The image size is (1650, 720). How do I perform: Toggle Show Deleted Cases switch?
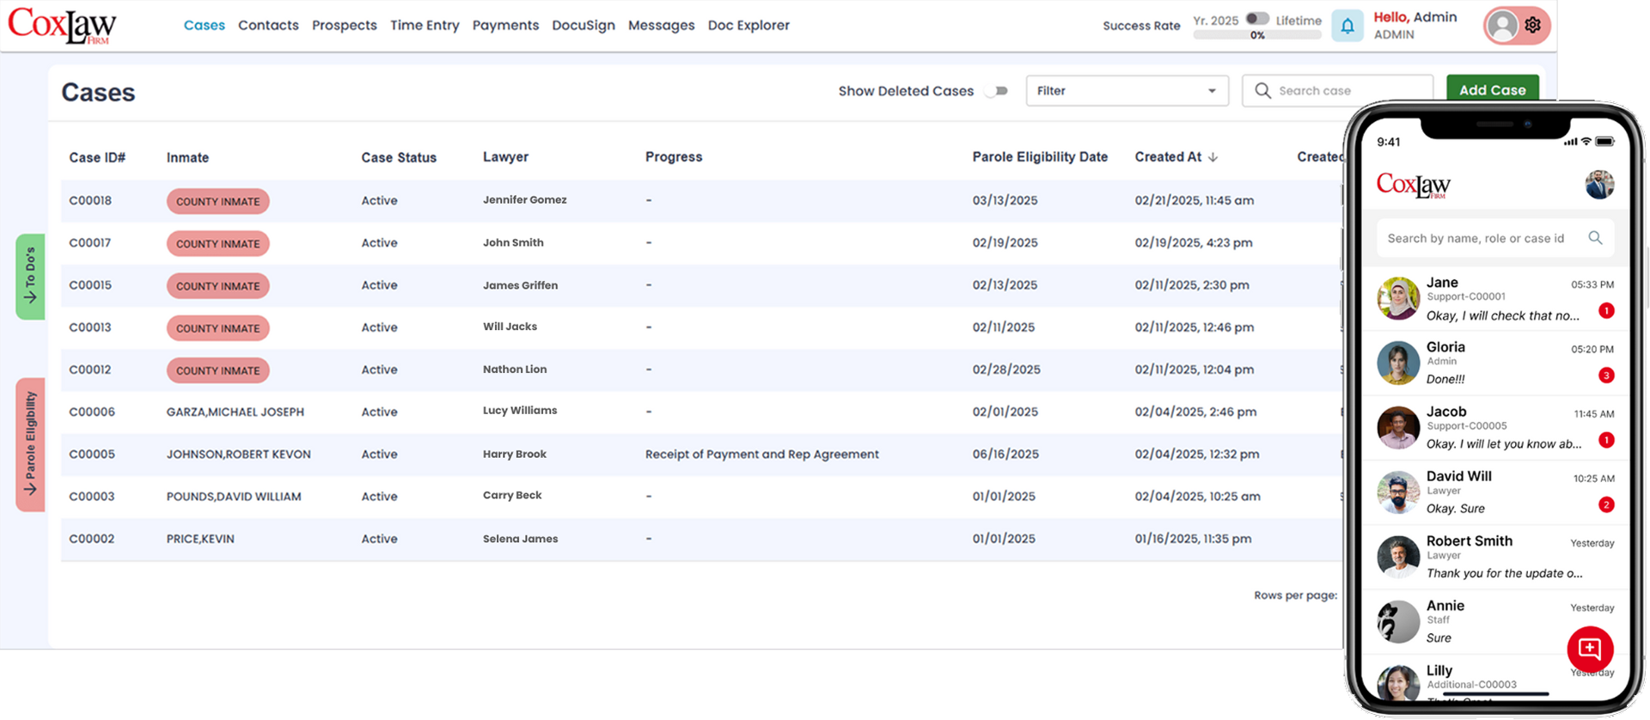pos(997,91)
